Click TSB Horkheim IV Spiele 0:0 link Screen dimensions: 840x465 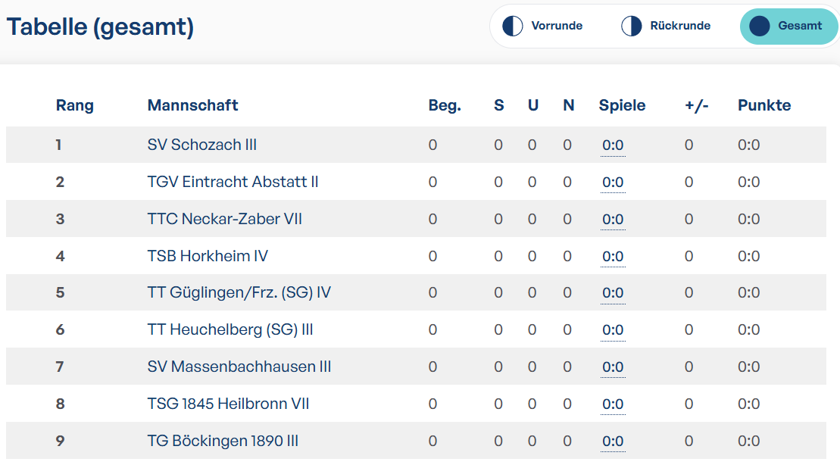point(613,256)
